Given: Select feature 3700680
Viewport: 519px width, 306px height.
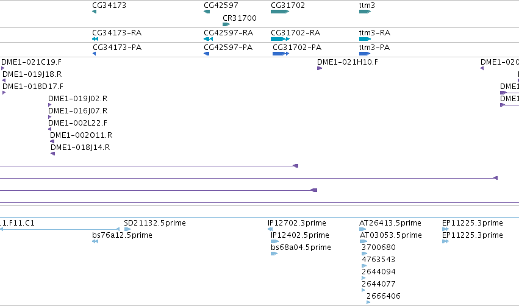Looking at the screenshot, I should coord(365,254).
